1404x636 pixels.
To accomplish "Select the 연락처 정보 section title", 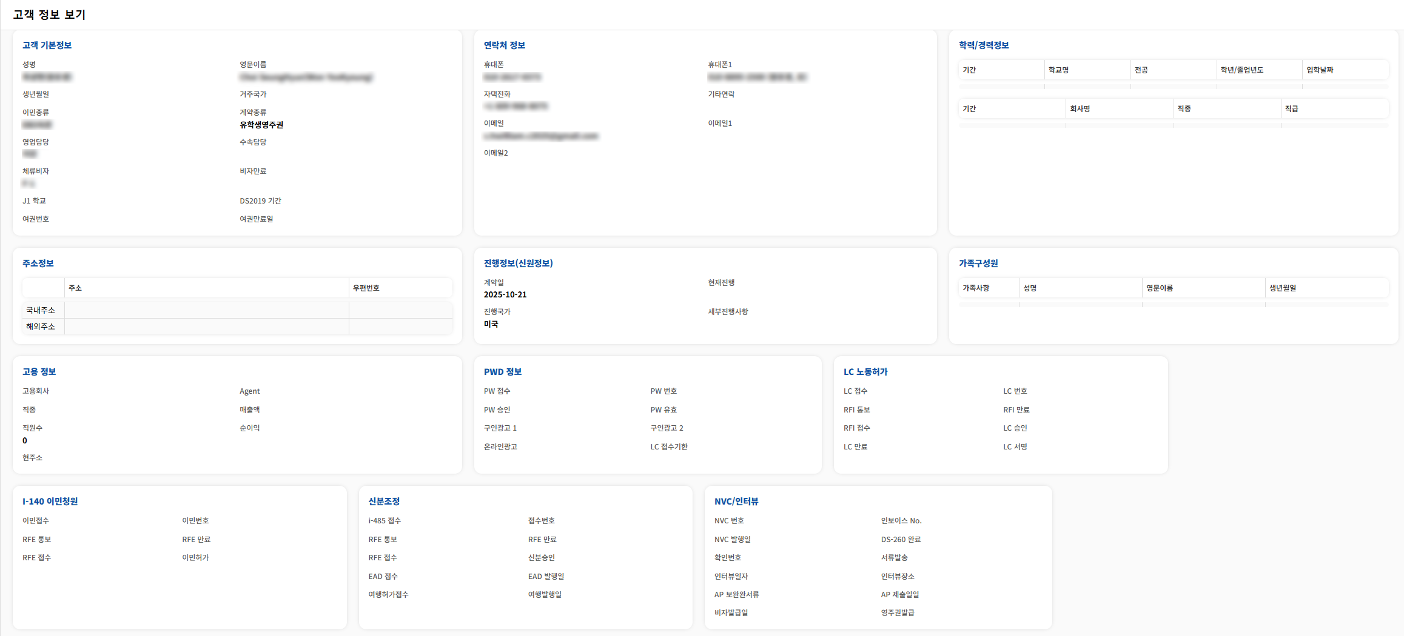I will 504,45.
